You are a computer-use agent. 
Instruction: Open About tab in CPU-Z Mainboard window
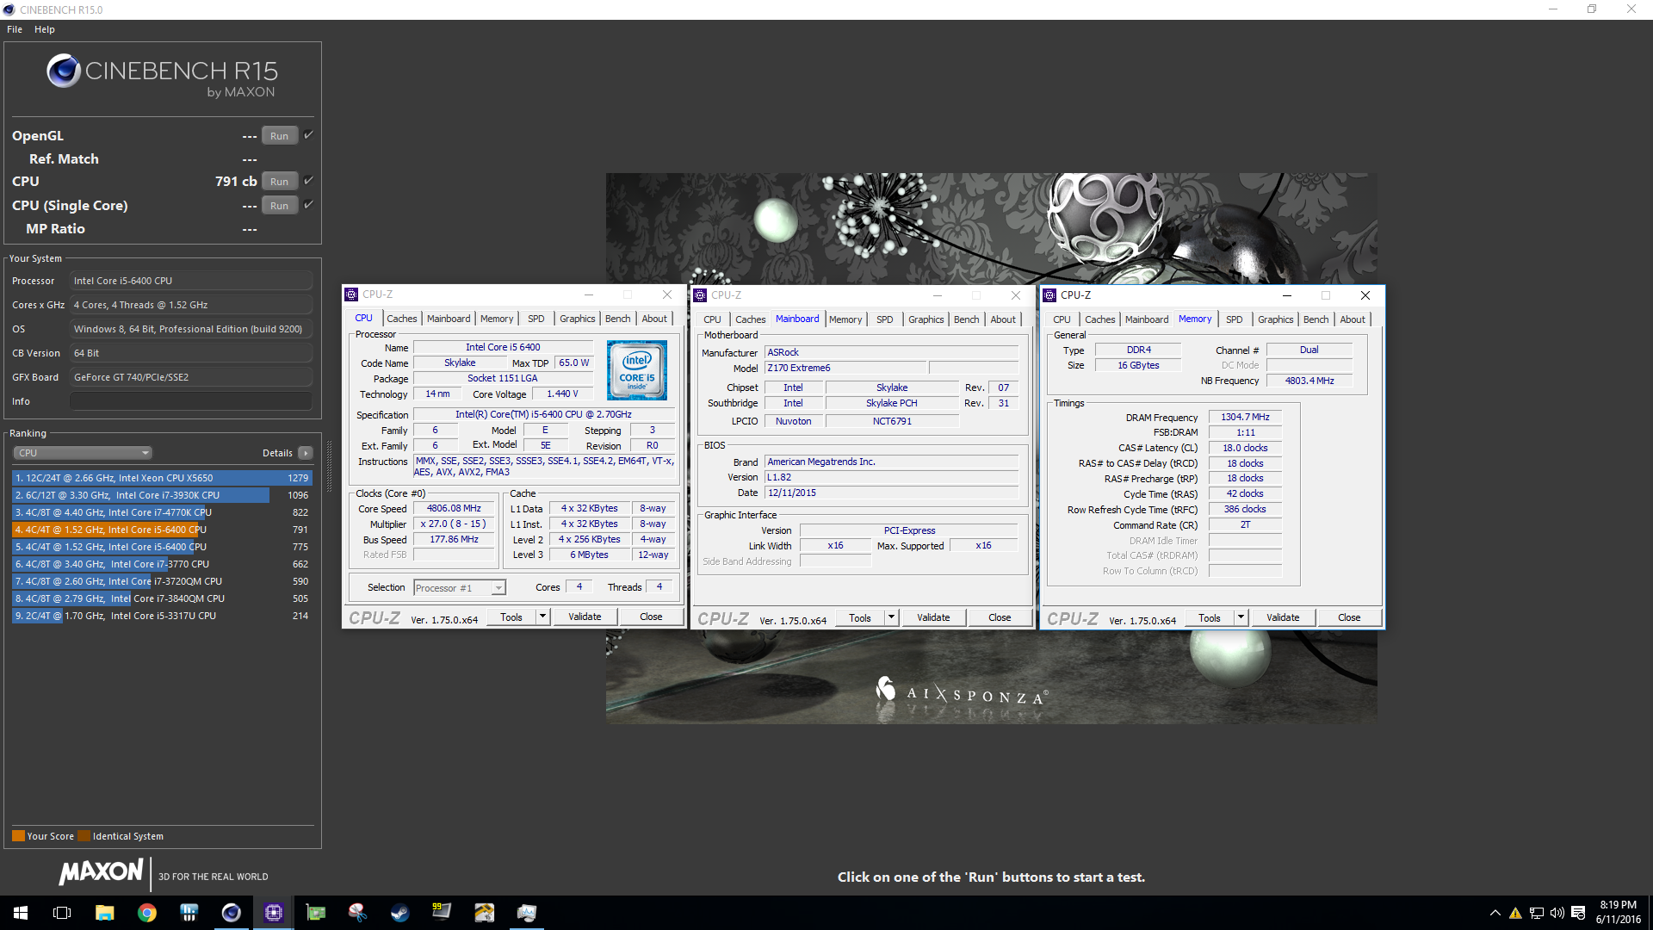[x=1003, y=319]
